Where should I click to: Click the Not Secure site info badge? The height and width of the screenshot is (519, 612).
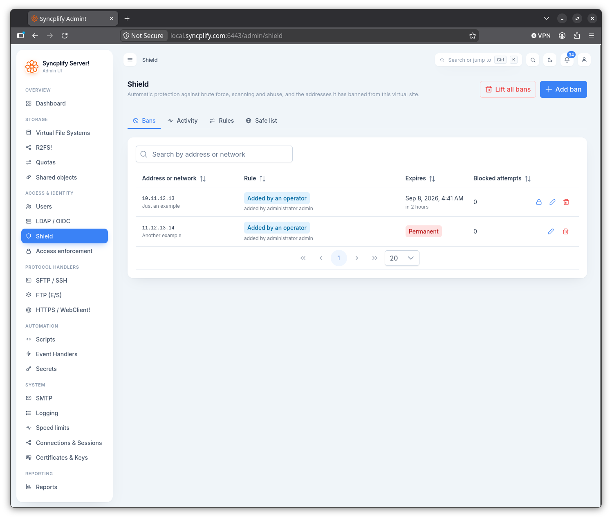click(143, 36)
